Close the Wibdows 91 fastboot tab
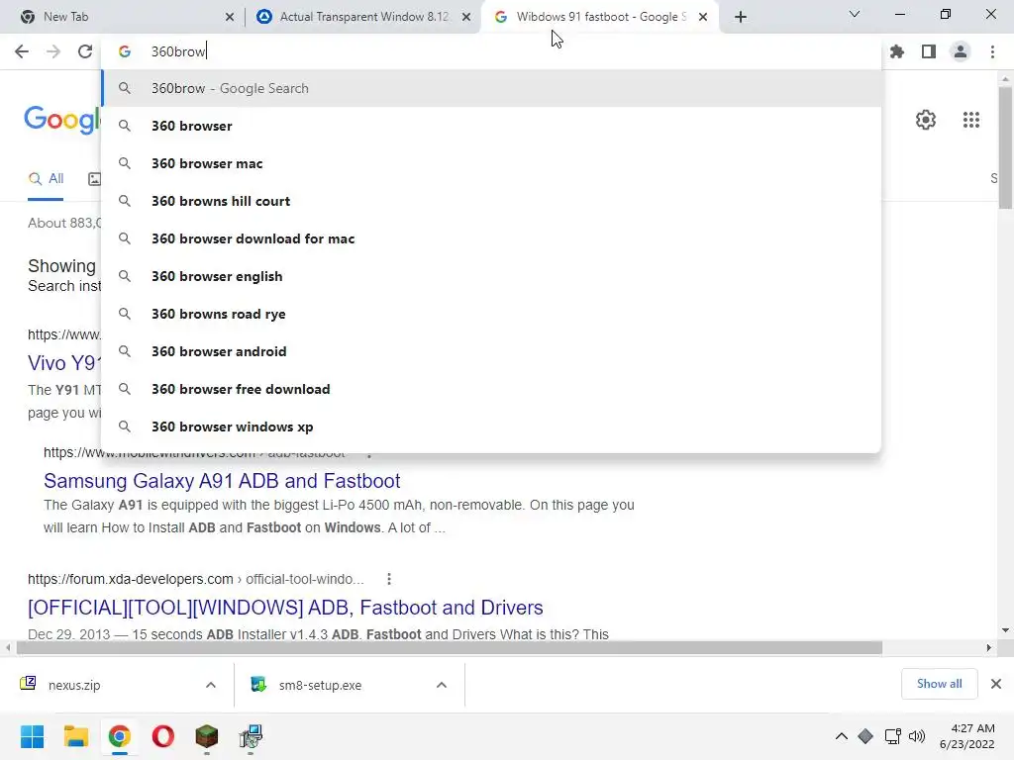 (x=703, y=17)
